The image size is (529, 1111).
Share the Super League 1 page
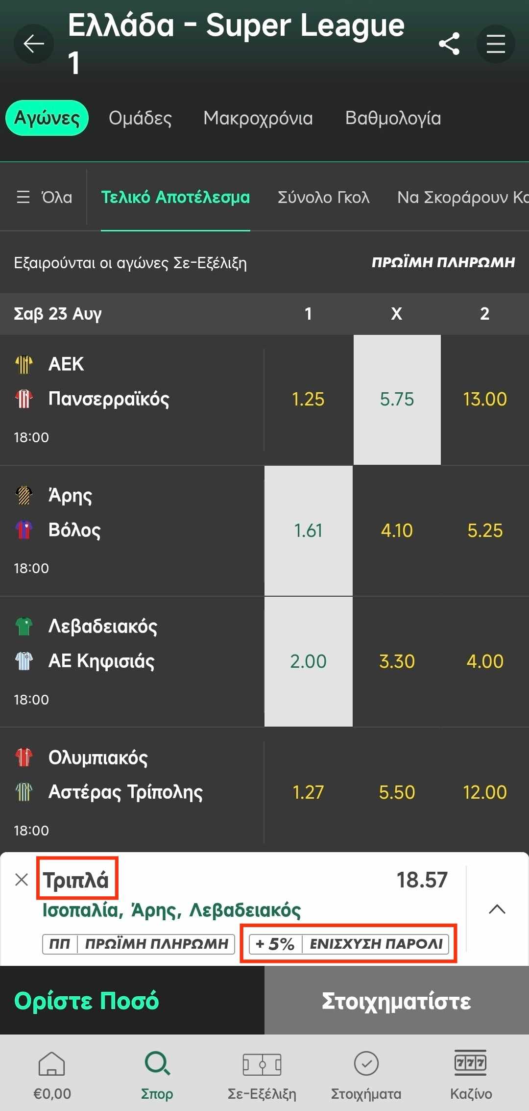click(x=449, y=44)
